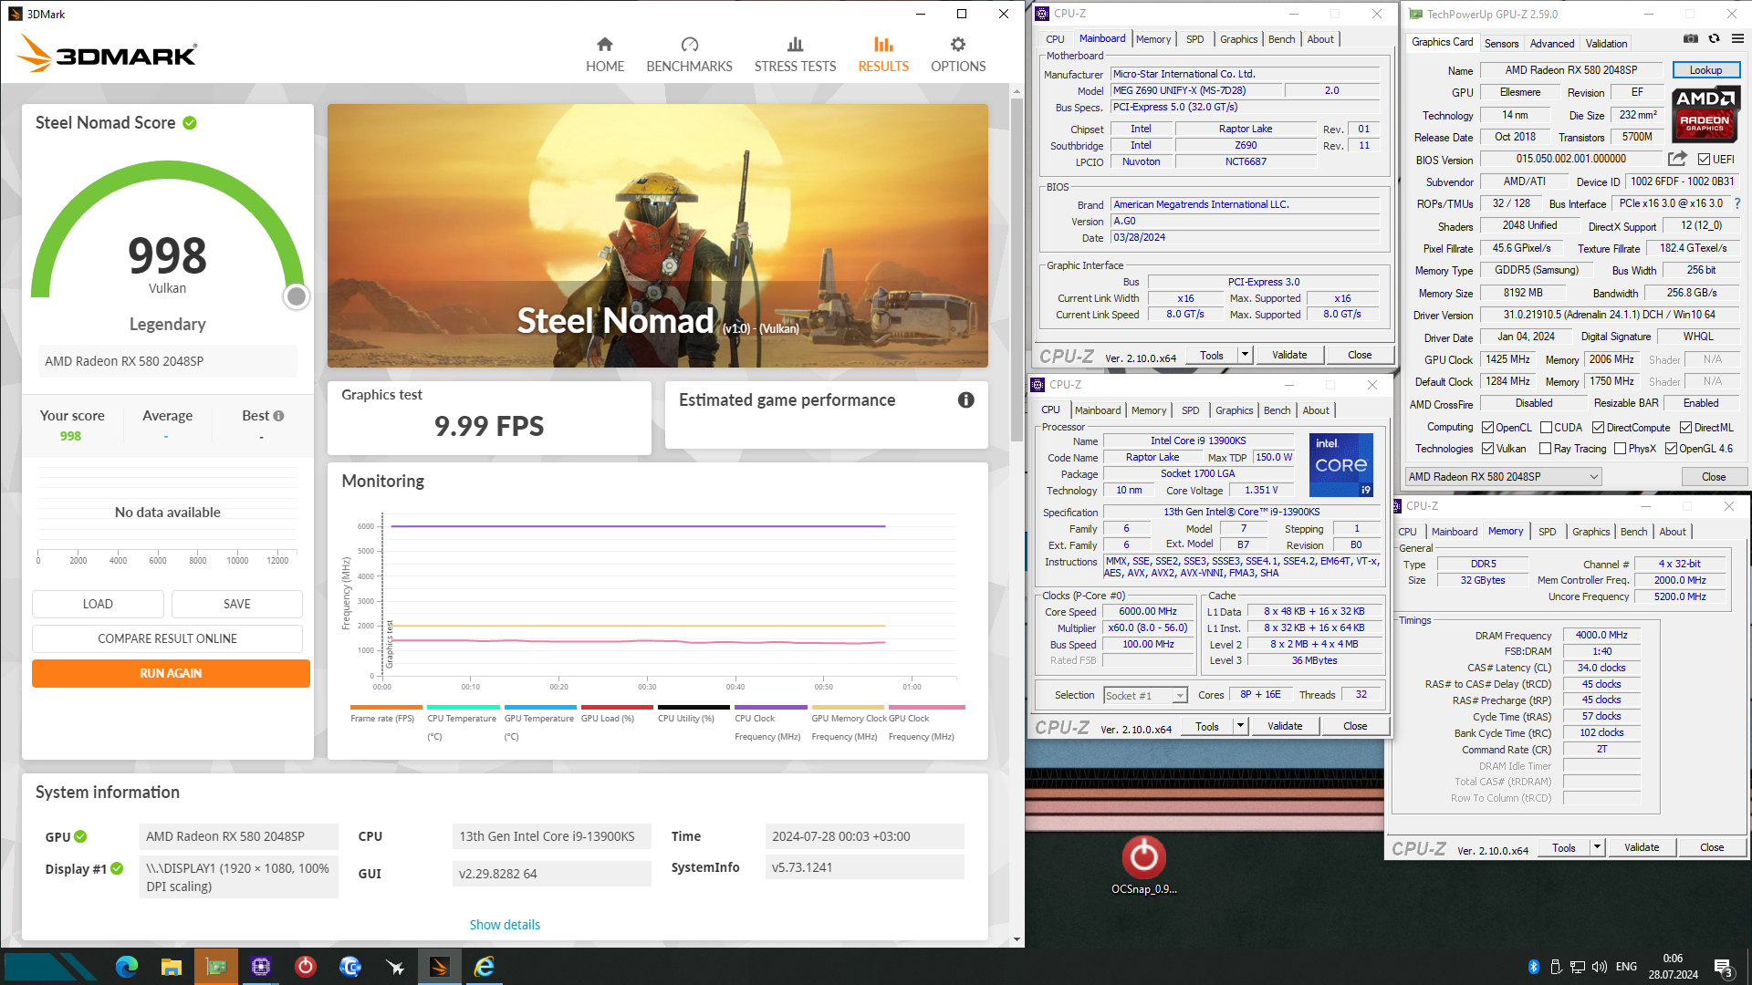Toggle the DirectML checkbox

click(x=1686, y=428)
